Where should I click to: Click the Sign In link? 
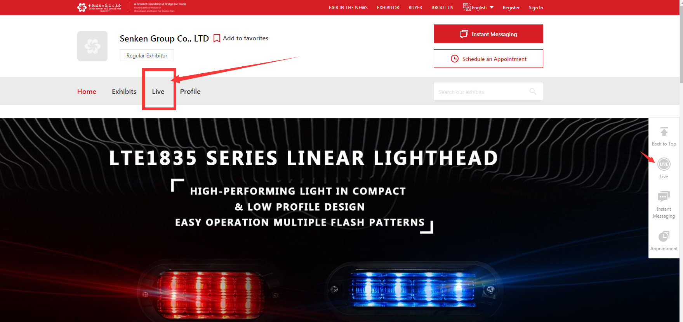[535, 7]
